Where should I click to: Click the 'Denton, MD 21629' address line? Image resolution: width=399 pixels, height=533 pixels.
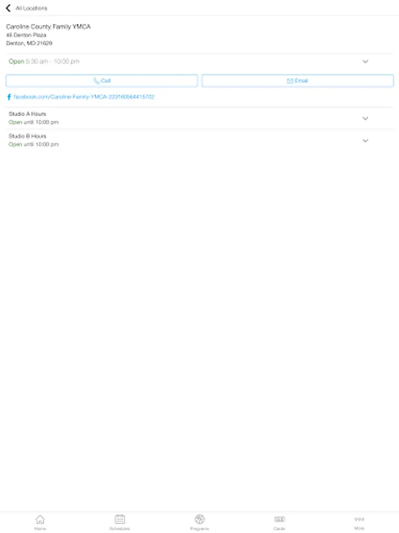click(x=29, y=43)
